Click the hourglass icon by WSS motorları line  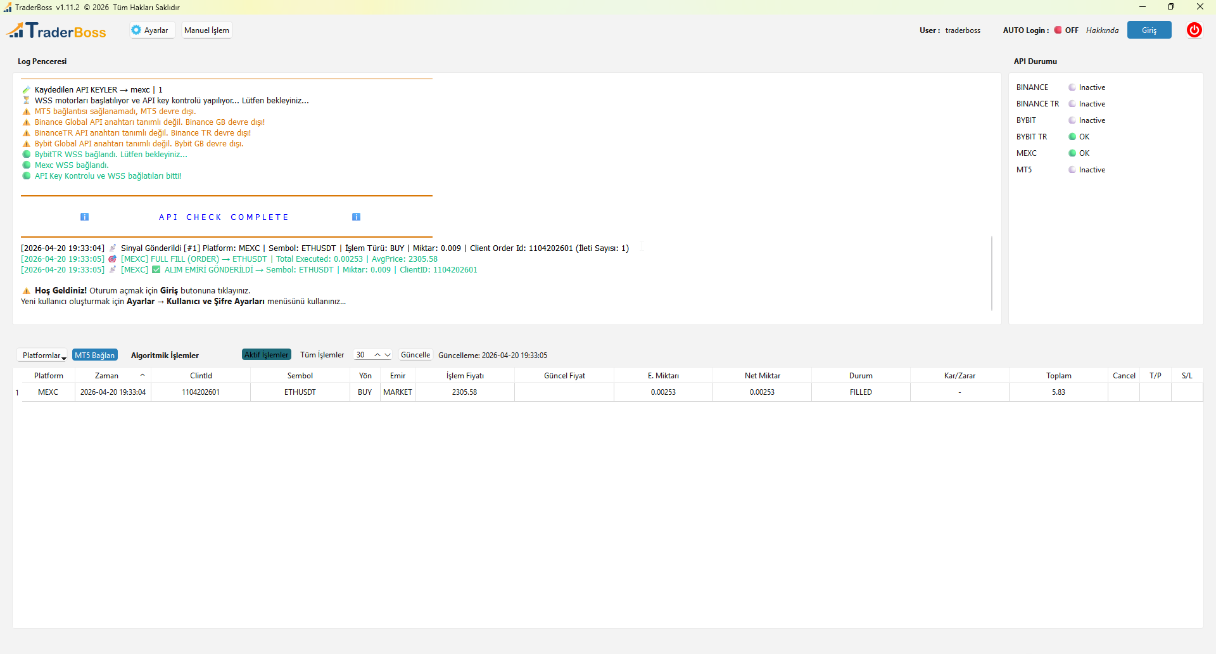(x=26, y=101)
